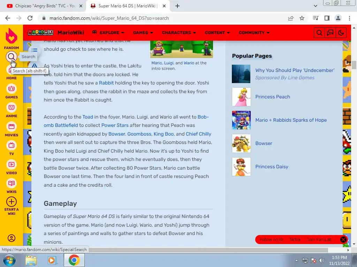
Task: Close the Super Mario 64 DS tab
Action: 164,6
